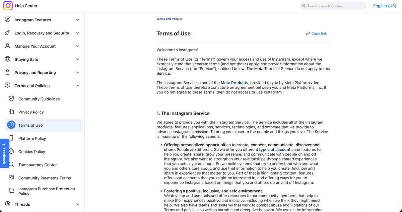Click the money icon beside Community Payments Terms
The image size is (402, 212).
pos(11,178)
